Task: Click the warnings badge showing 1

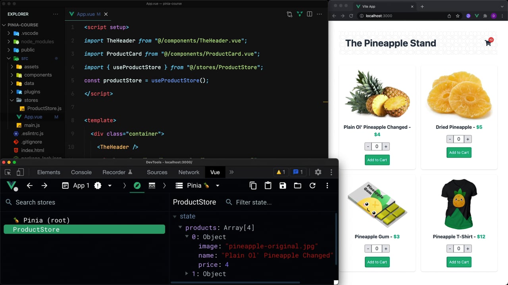Action: [281, 172]
